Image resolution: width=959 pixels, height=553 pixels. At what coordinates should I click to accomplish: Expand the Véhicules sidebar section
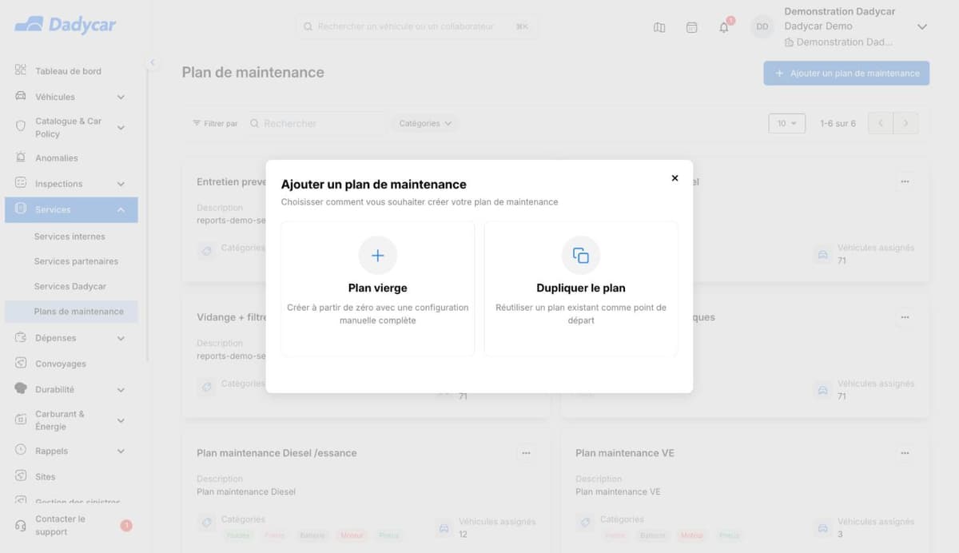[121, 97]
